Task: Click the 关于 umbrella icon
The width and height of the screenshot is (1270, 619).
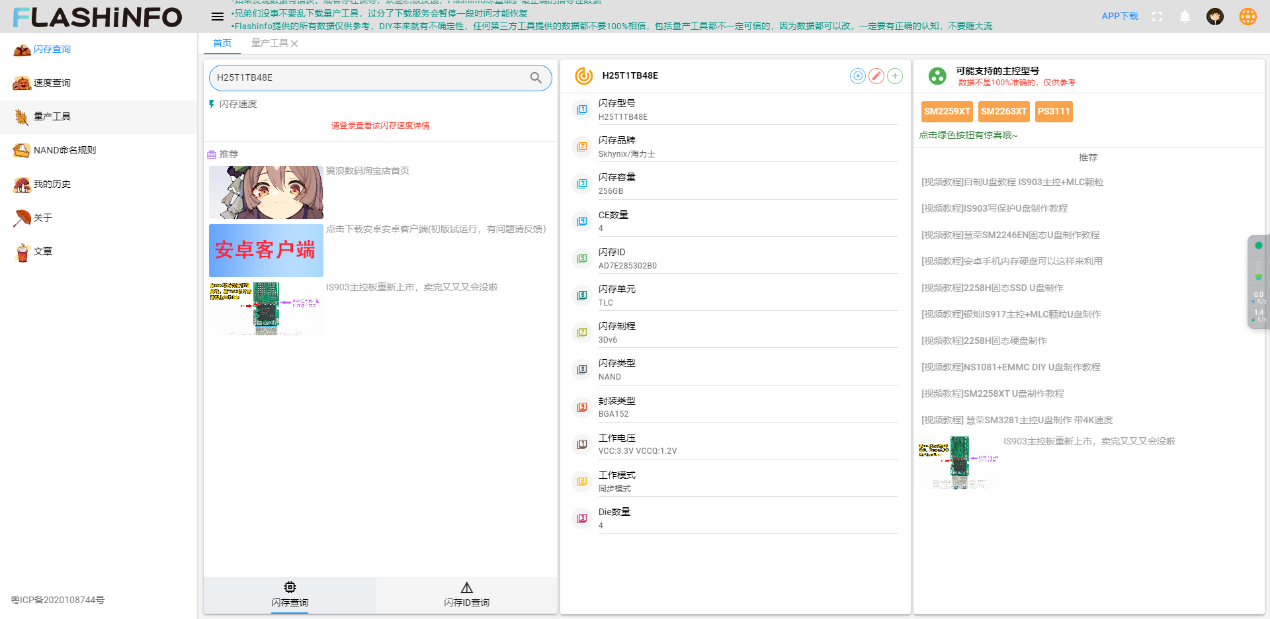Action: click(22, 218)
